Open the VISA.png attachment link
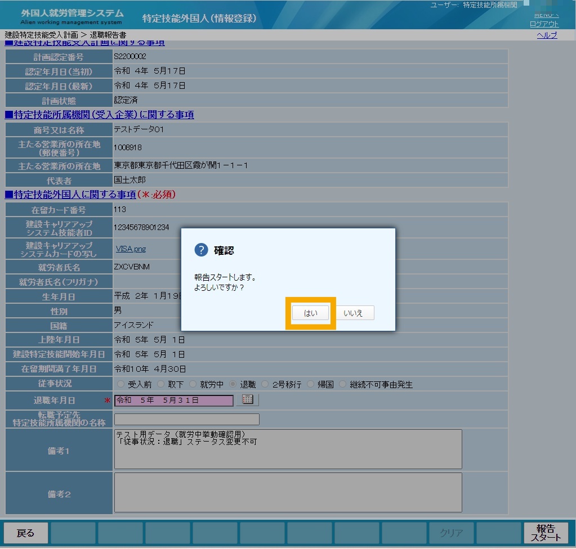Image resolution: width=576 pixels, height=549 pixels. [131, 249]
